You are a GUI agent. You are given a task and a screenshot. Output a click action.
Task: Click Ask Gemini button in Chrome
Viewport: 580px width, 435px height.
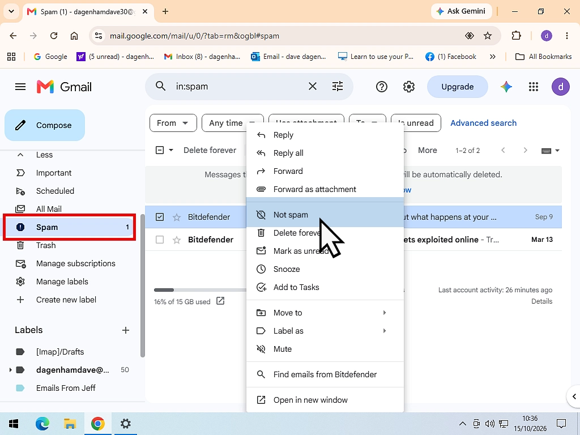(461, 11)
